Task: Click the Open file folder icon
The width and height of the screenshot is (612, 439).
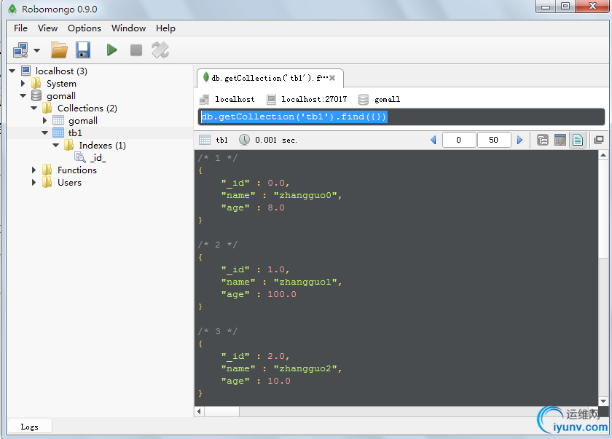Action: tap(59, 50)
